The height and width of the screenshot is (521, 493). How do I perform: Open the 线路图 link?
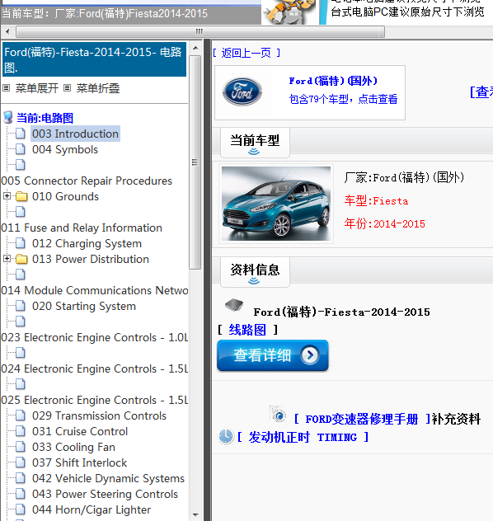247,330
